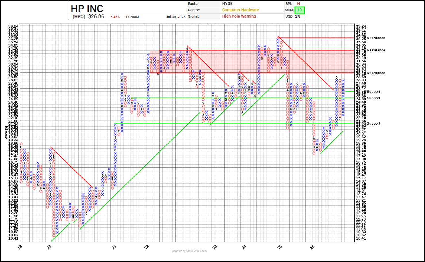Click the Signal: field label
This screenshot has width=425, height=262.
[194, 16]
